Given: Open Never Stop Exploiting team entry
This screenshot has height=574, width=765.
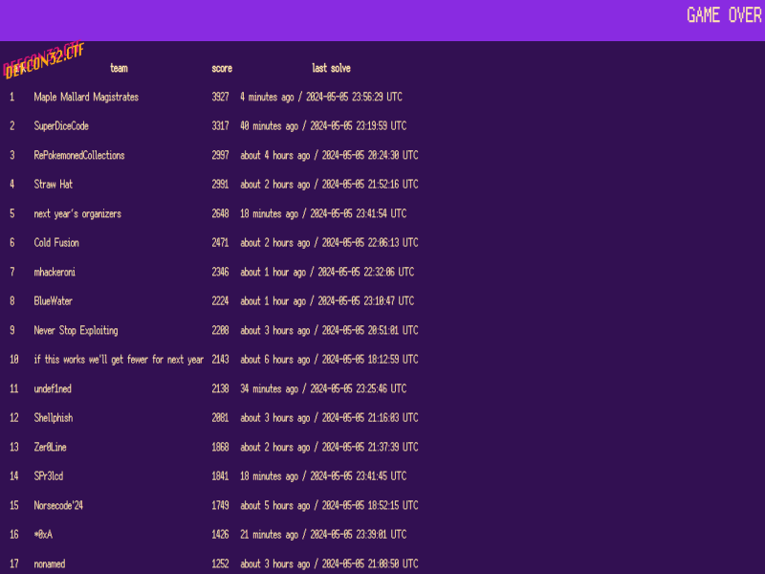Looking at the screenshot, I should pos(76,330).
